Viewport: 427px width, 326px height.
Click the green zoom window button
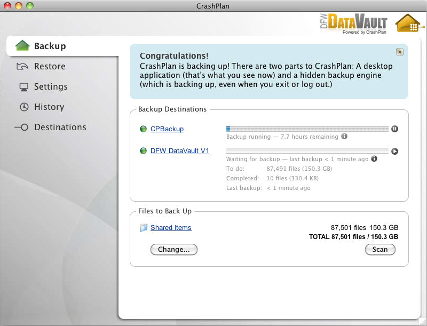pyautogui.click(x=30, y=6)
